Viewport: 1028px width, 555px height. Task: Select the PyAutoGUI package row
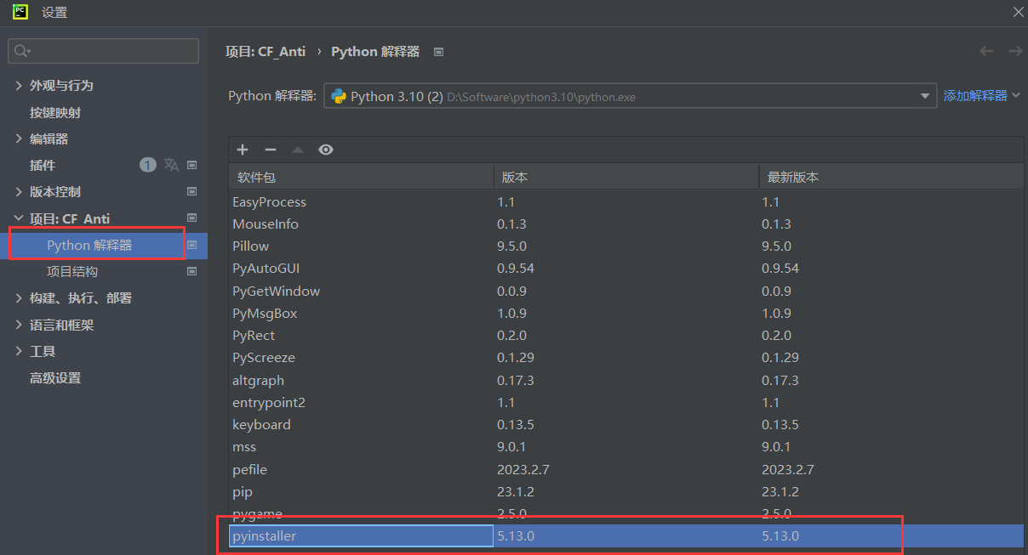[x=626, y=269]
